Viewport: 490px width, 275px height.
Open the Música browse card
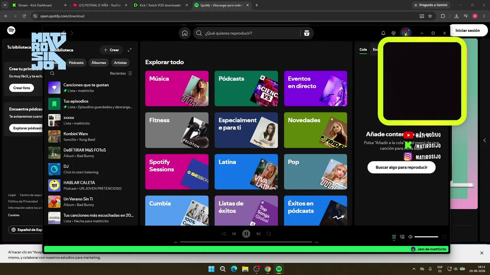(177, 88)
